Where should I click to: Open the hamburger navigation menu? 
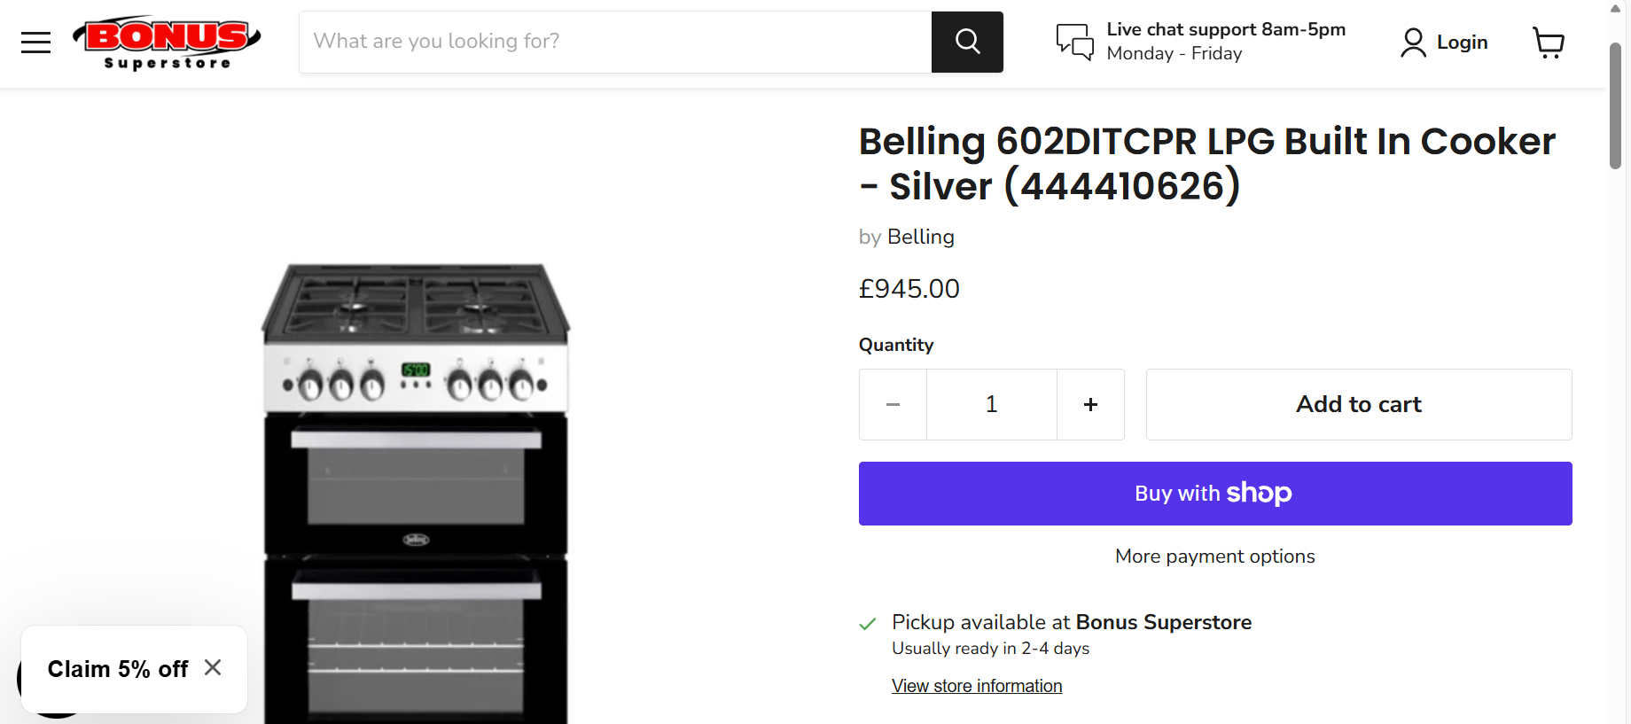[35, 42]
